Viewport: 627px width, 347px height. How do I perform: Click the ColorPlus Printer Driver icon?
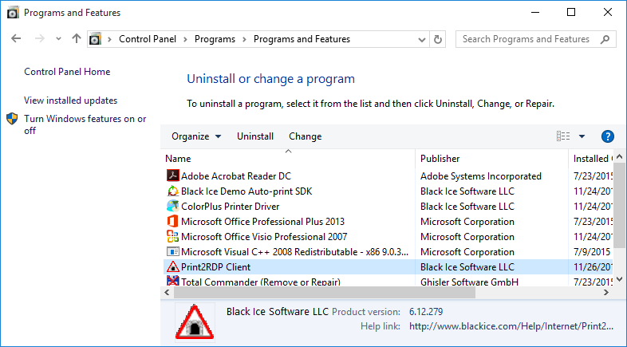pos(173,207)
